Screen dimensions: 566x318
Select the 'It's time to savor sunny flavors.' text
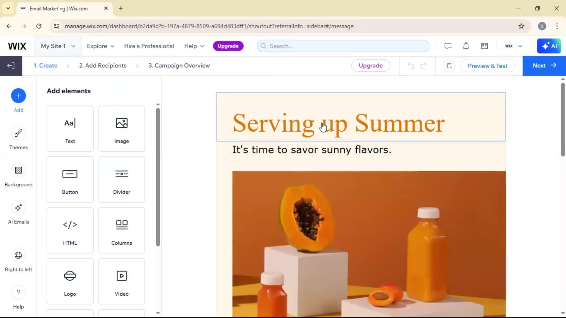click(x=312, y=150)
